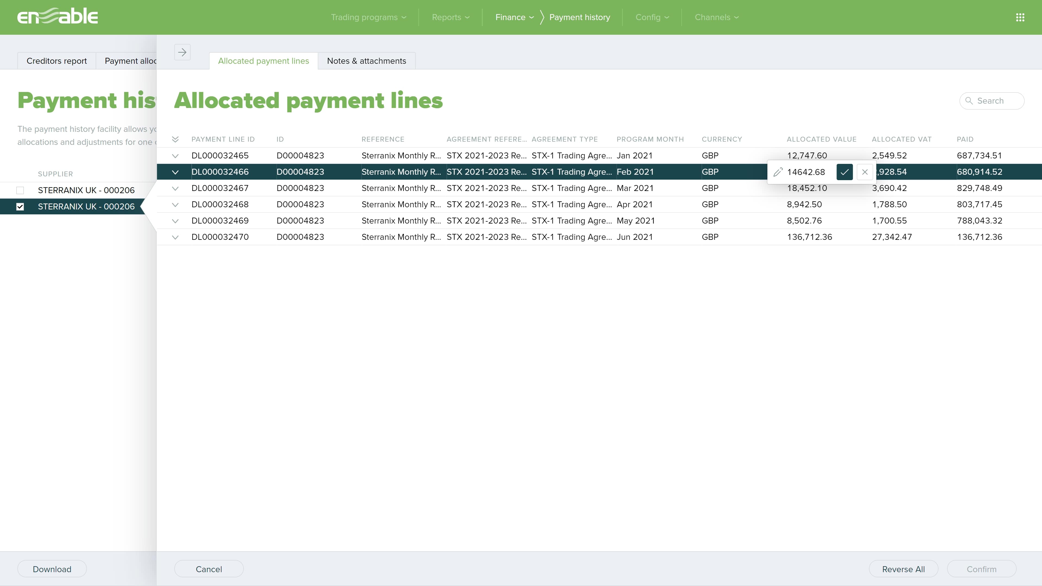
Task: Expand all rows with double chevron
Action: (x=175, y=139)
